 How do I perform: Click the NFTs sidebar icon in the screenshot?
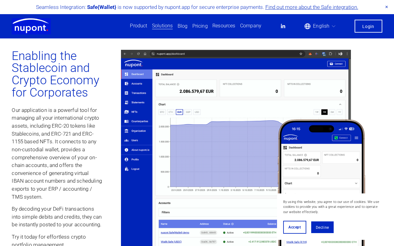[x=126, y=112]
